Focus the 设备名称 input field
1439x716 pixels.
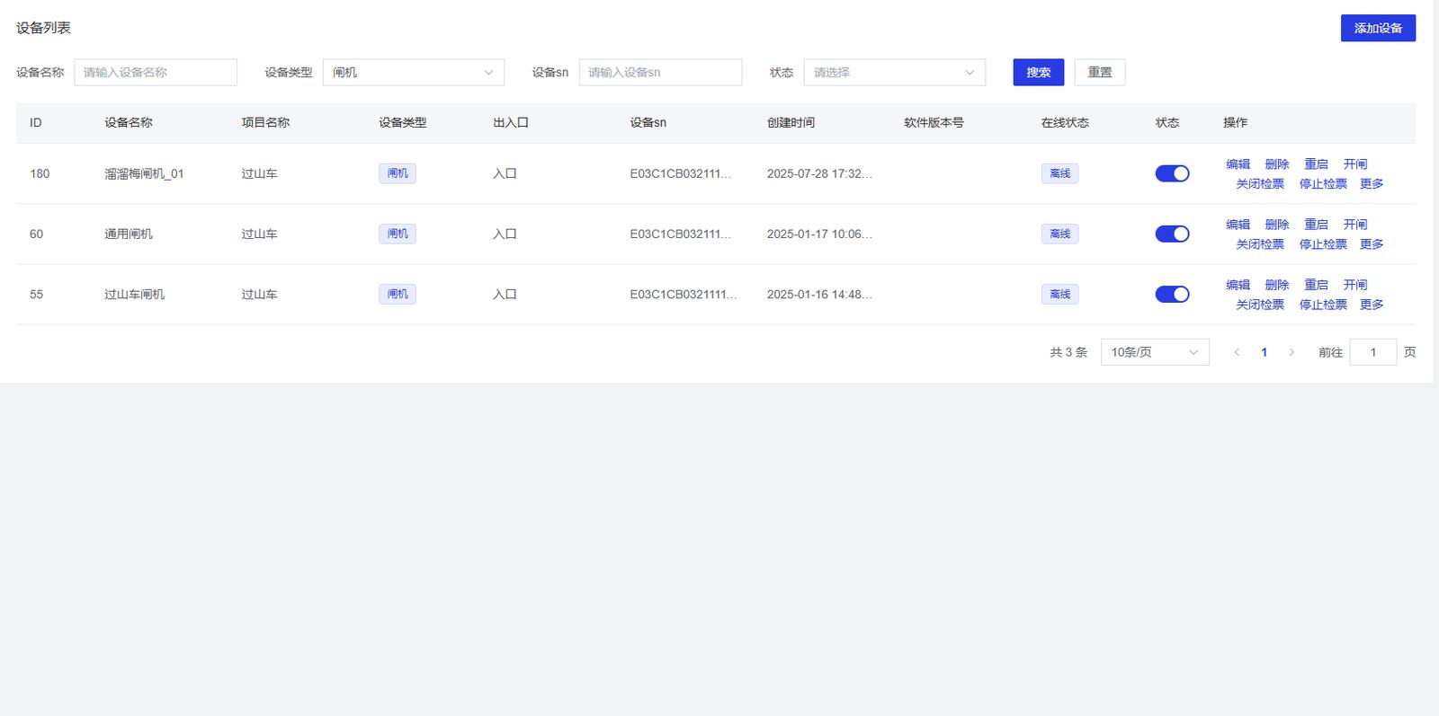[x=156, y=72]
